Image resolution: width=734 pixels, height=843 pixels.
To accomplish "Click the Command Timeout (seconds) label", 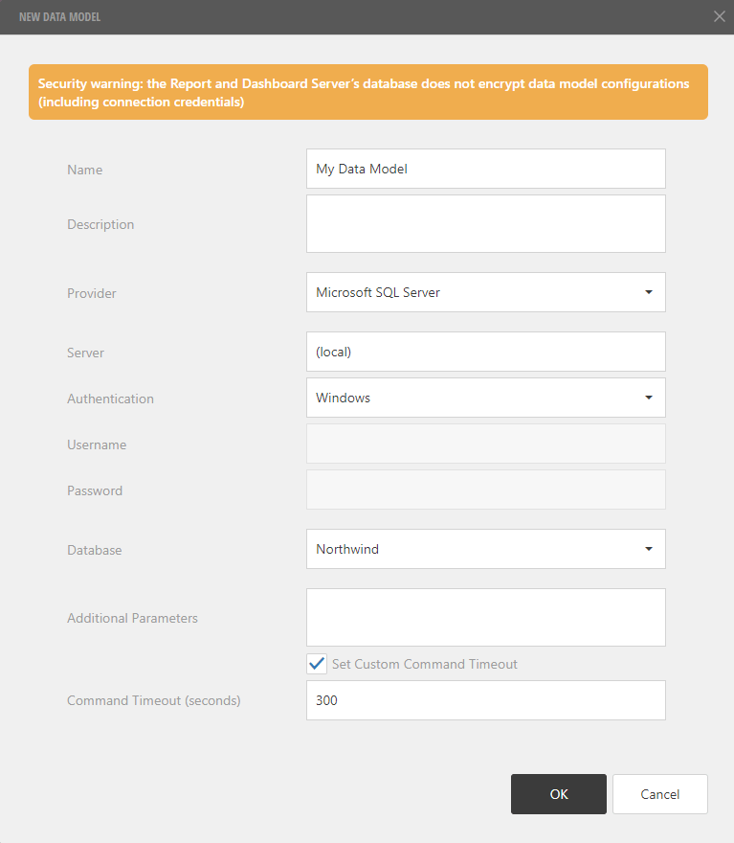I will (153, 700).
